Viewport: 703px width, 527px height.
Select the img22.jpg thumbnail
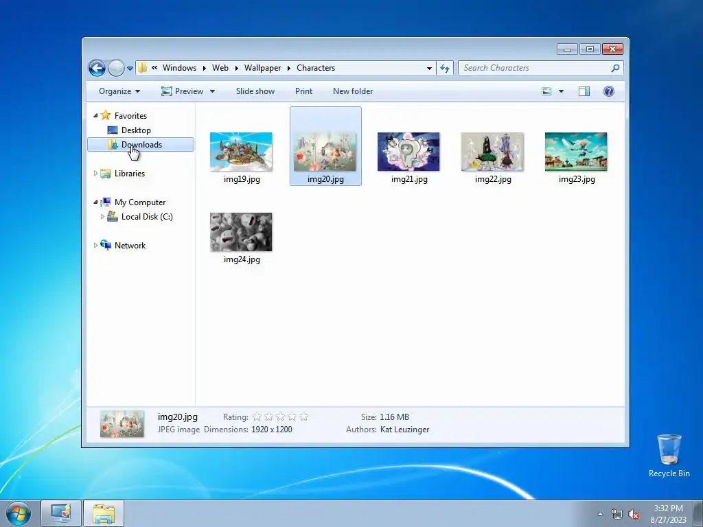click(492, 152)
